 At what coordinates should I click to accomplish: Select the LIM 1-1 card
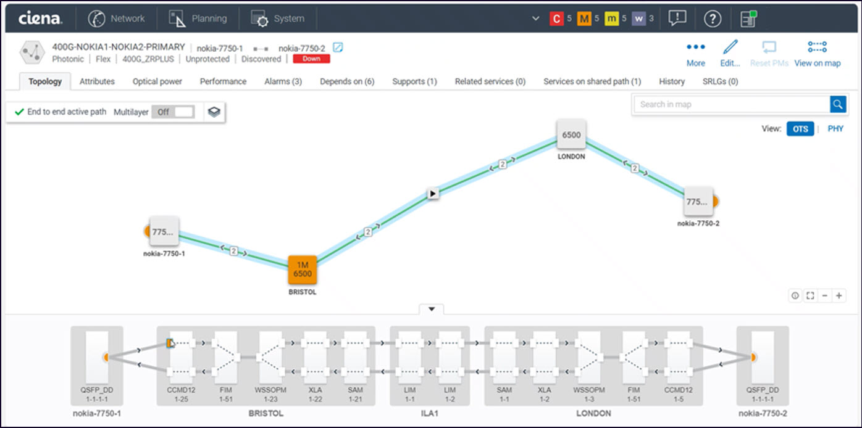coord(410,358)
